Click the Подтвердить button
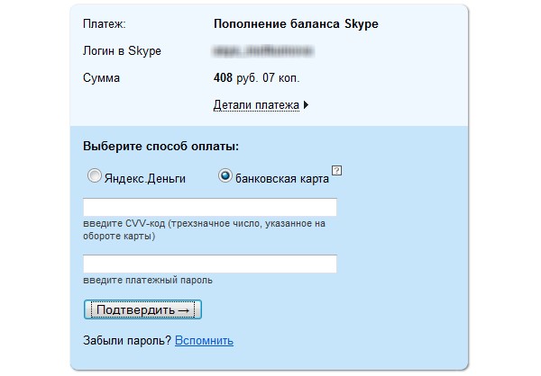This screenshot has height=376, width=541. (142, 309)
